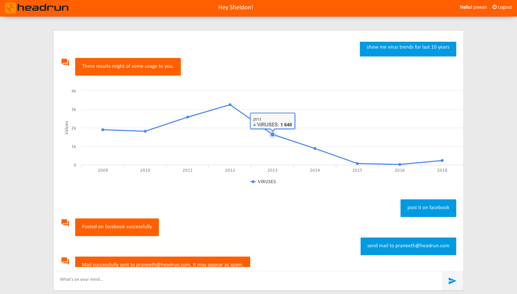Screen dimensions: 517x294
Task: Click the 2015 data point on chart
Action: coord(357,163)
